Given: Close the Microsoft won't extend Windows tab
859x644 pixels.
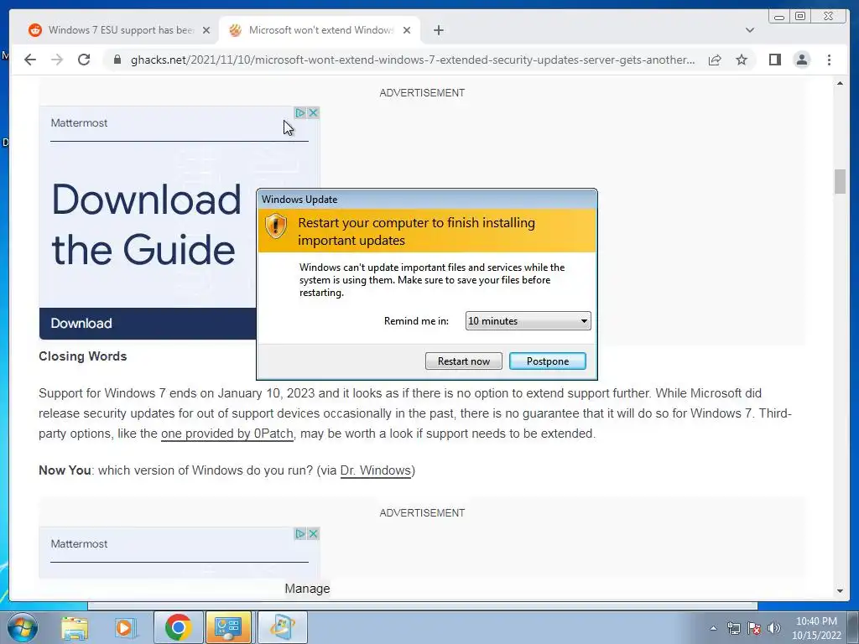Looking at the screenshot, I should 407,30.
